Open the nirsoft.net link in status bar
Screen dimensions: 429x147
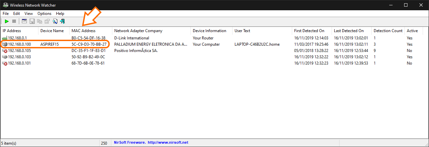tap(168, 142)
